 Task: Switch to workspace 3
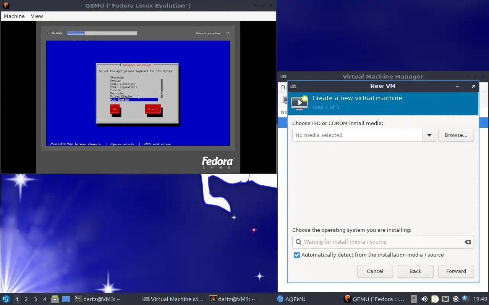coord(35,299)
